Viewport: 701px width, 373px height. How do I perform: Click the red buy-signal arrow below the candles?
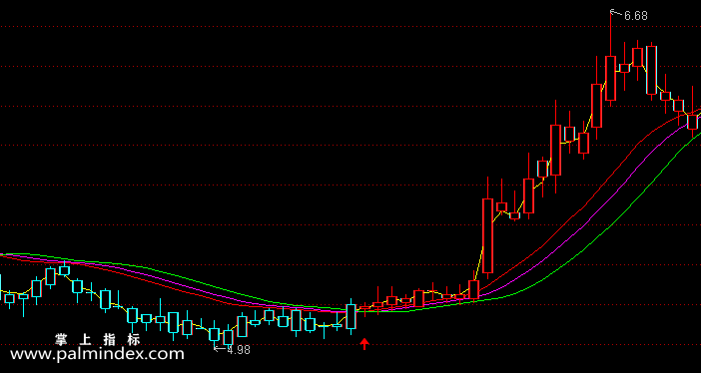364,343
